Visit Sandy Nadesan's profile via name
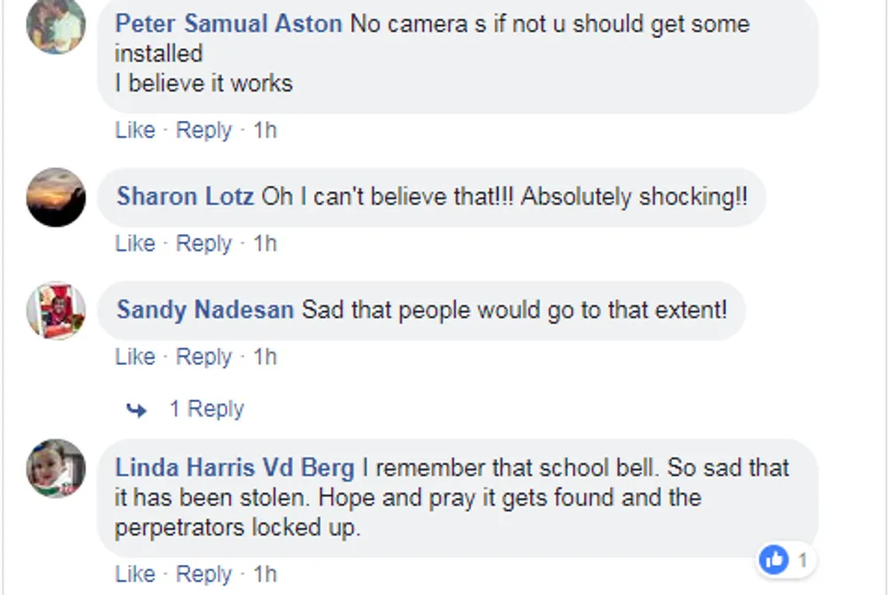 [205, 310]
